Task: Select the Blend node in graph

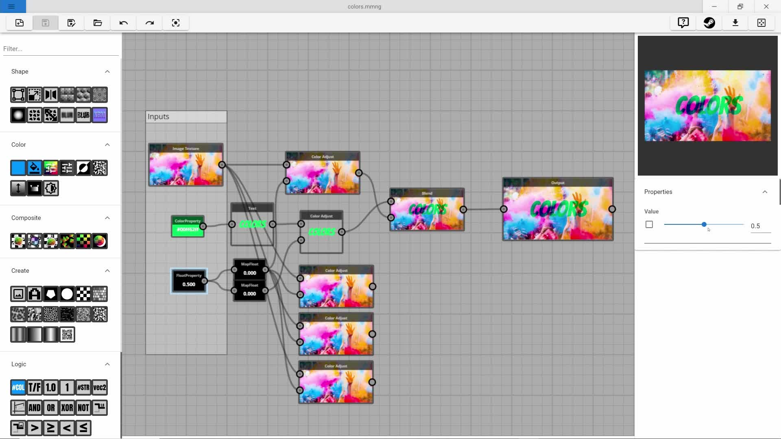Action: tap(427, 210)
